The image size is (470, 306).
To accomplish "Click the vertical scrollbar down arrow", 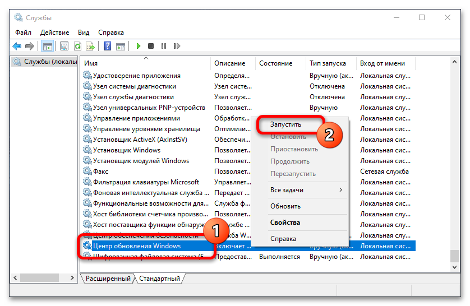I will click(x=454, y=267).
